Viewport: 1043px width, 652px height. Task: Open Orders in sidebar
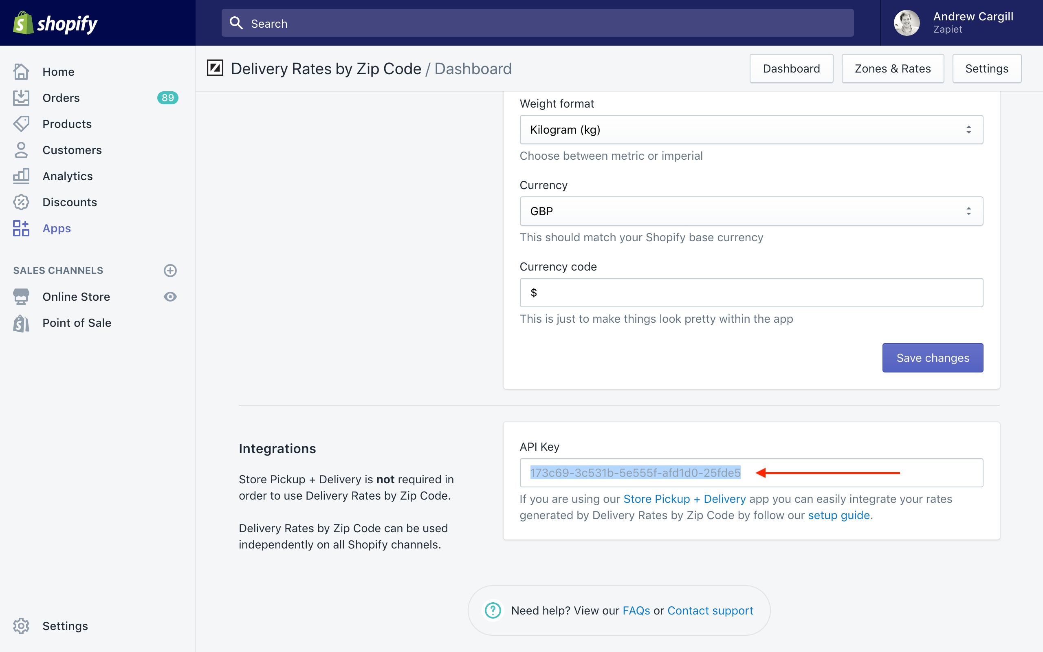click(x=61, y=98)
